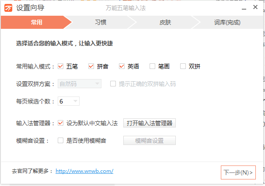Click the 设置向导 window title

click(30, 8)
